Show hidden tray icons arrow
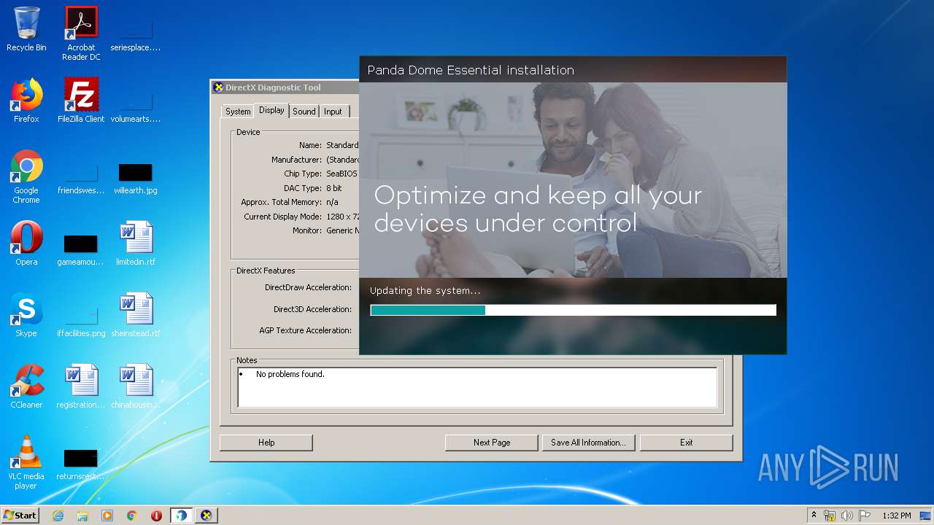Screen dimensions: 934x525 point(814,516)
